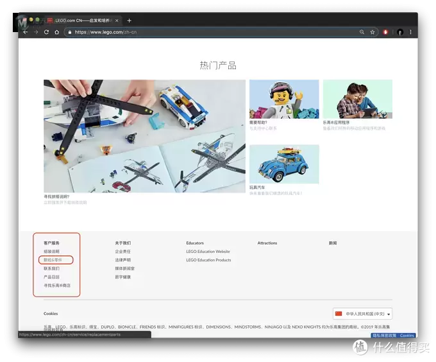
Task: Go forward with the arrow button
Action: click(x=36, y=32)
